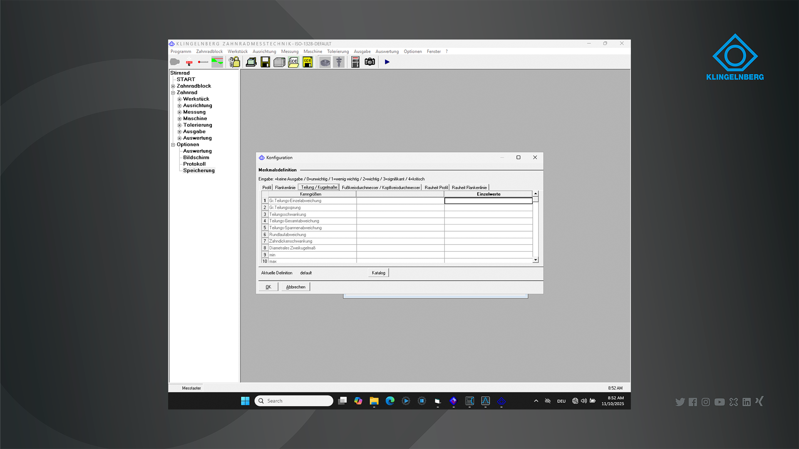Expand the Werkstück tree node

[x=179, y=99]
